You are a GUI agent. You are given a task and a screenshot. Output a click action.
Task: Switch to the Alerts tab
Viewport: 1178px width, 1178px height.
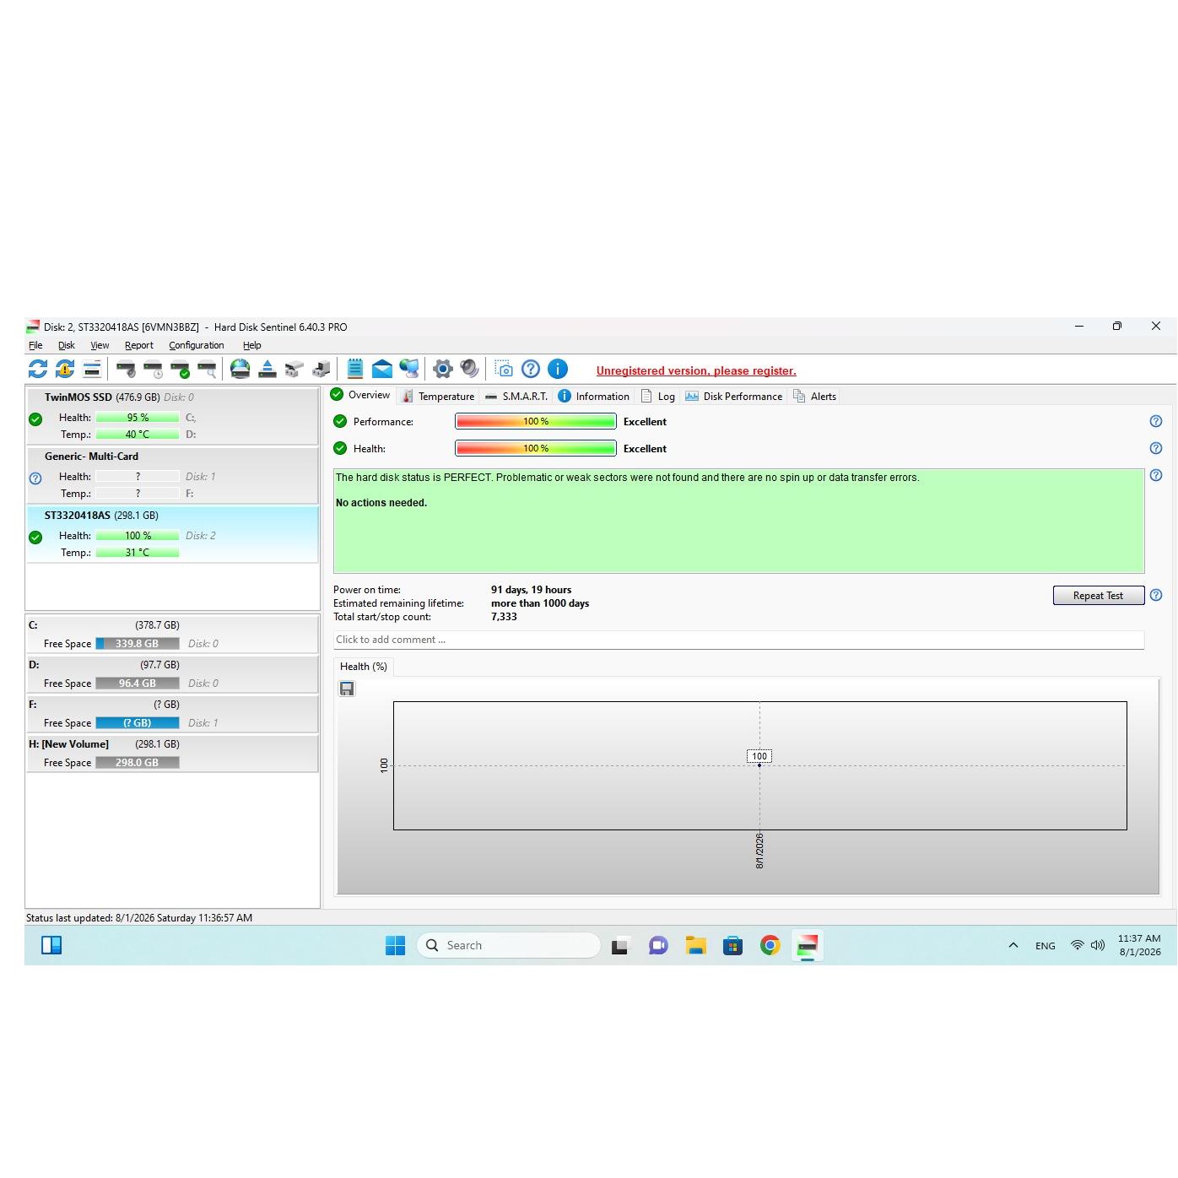815,397
